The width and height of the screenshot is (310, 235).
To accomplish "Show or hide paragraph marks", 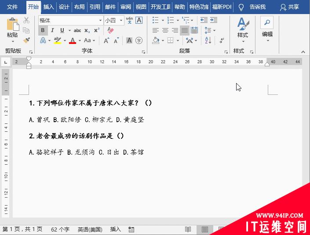I will [222, 40].
